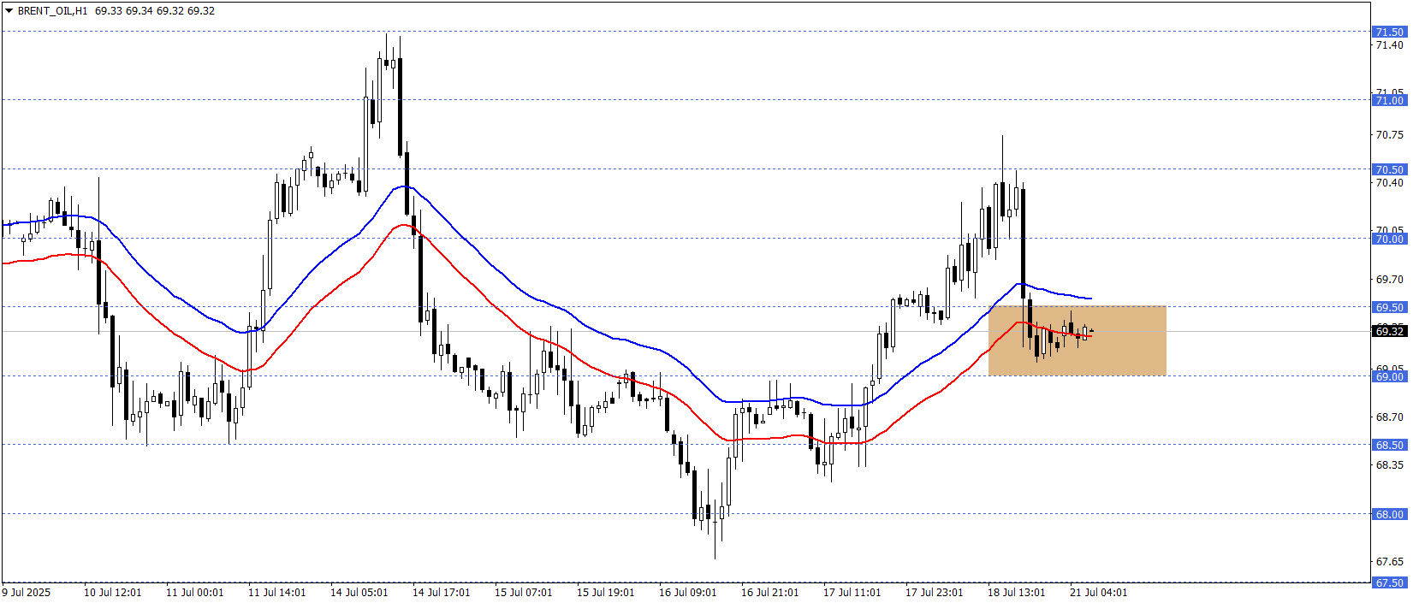Click the 16 Jul 21:01 time label

(770, 592)
